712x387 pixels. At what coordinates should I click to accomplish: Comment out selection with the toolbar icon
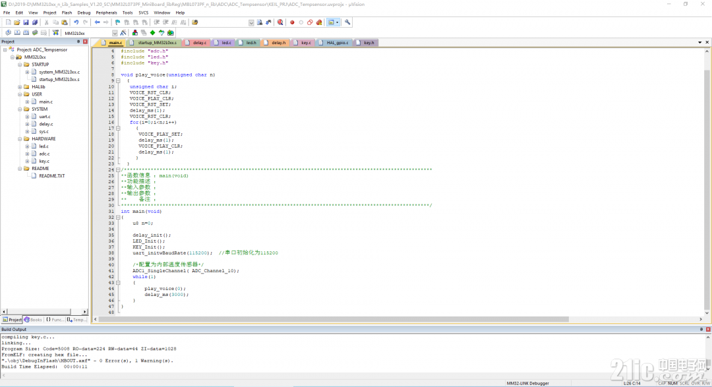click(174, 22)
